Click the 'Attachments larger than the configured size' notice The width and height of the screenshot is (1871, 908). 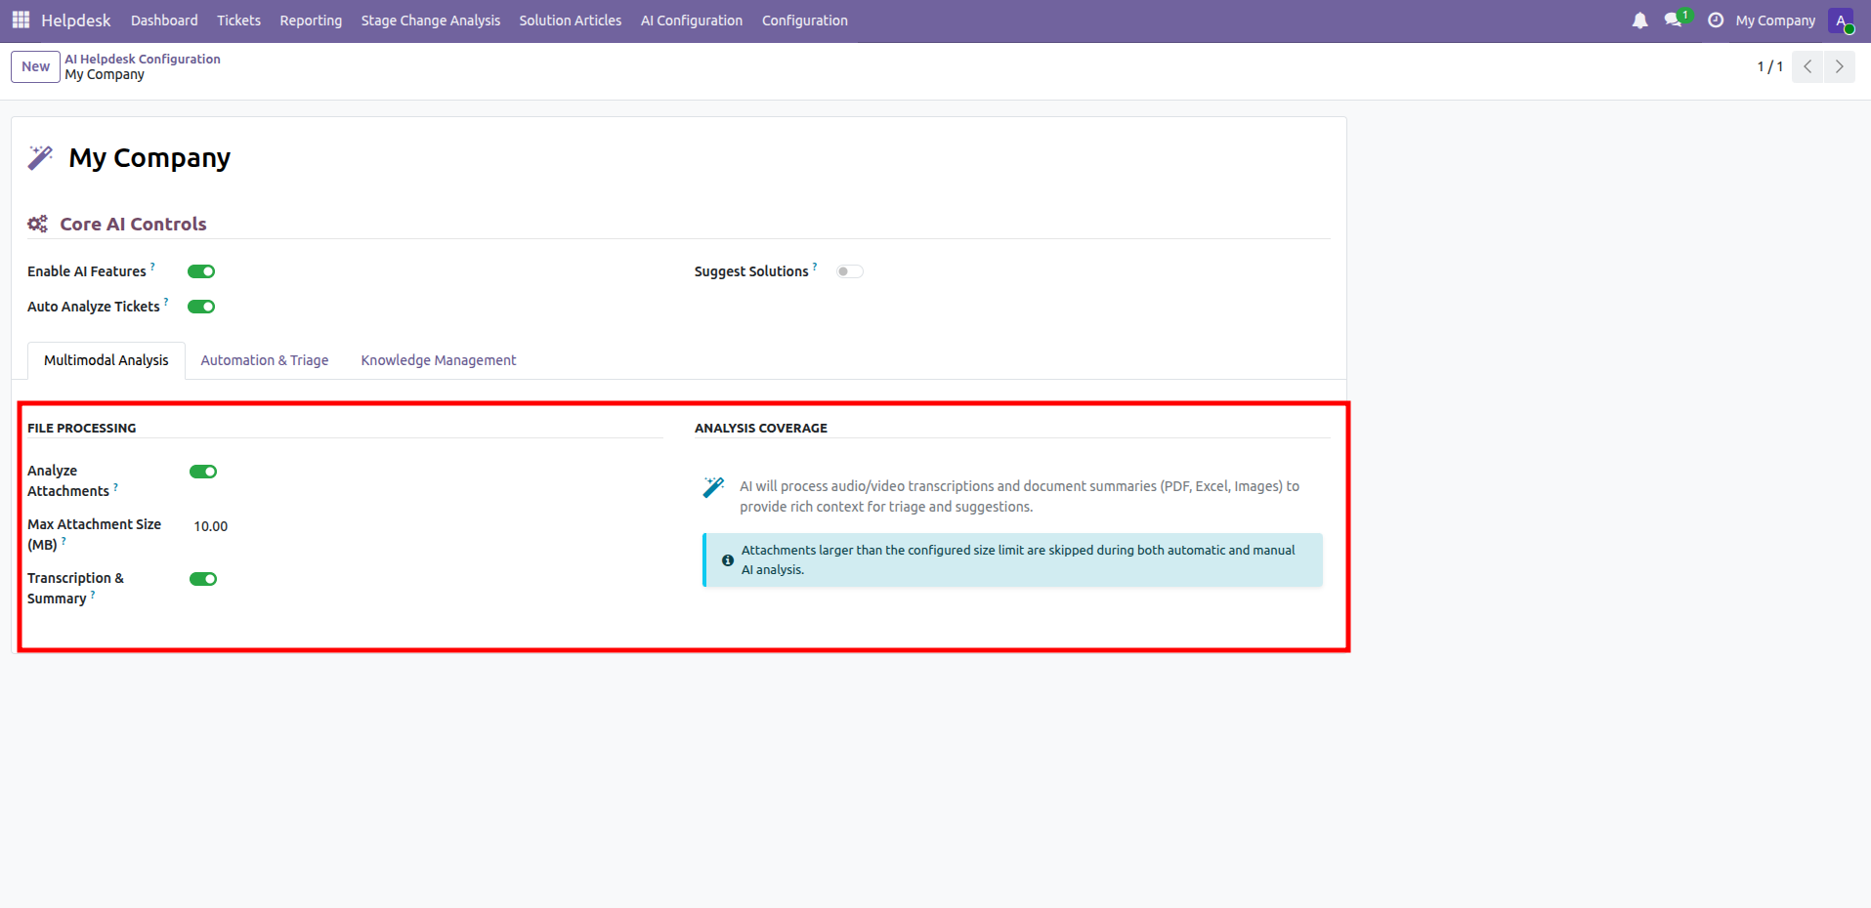pos(1012,560)
